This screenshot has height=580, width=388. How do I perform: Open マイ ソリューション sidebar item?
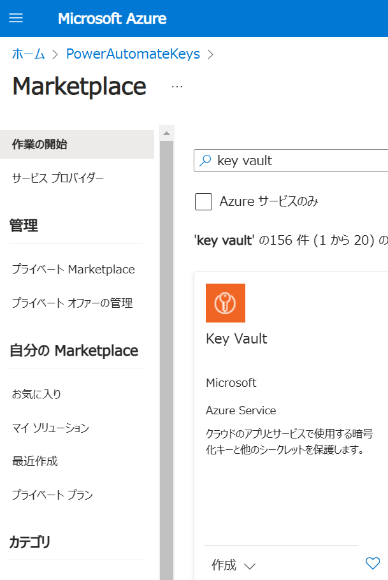pos(77,428)
